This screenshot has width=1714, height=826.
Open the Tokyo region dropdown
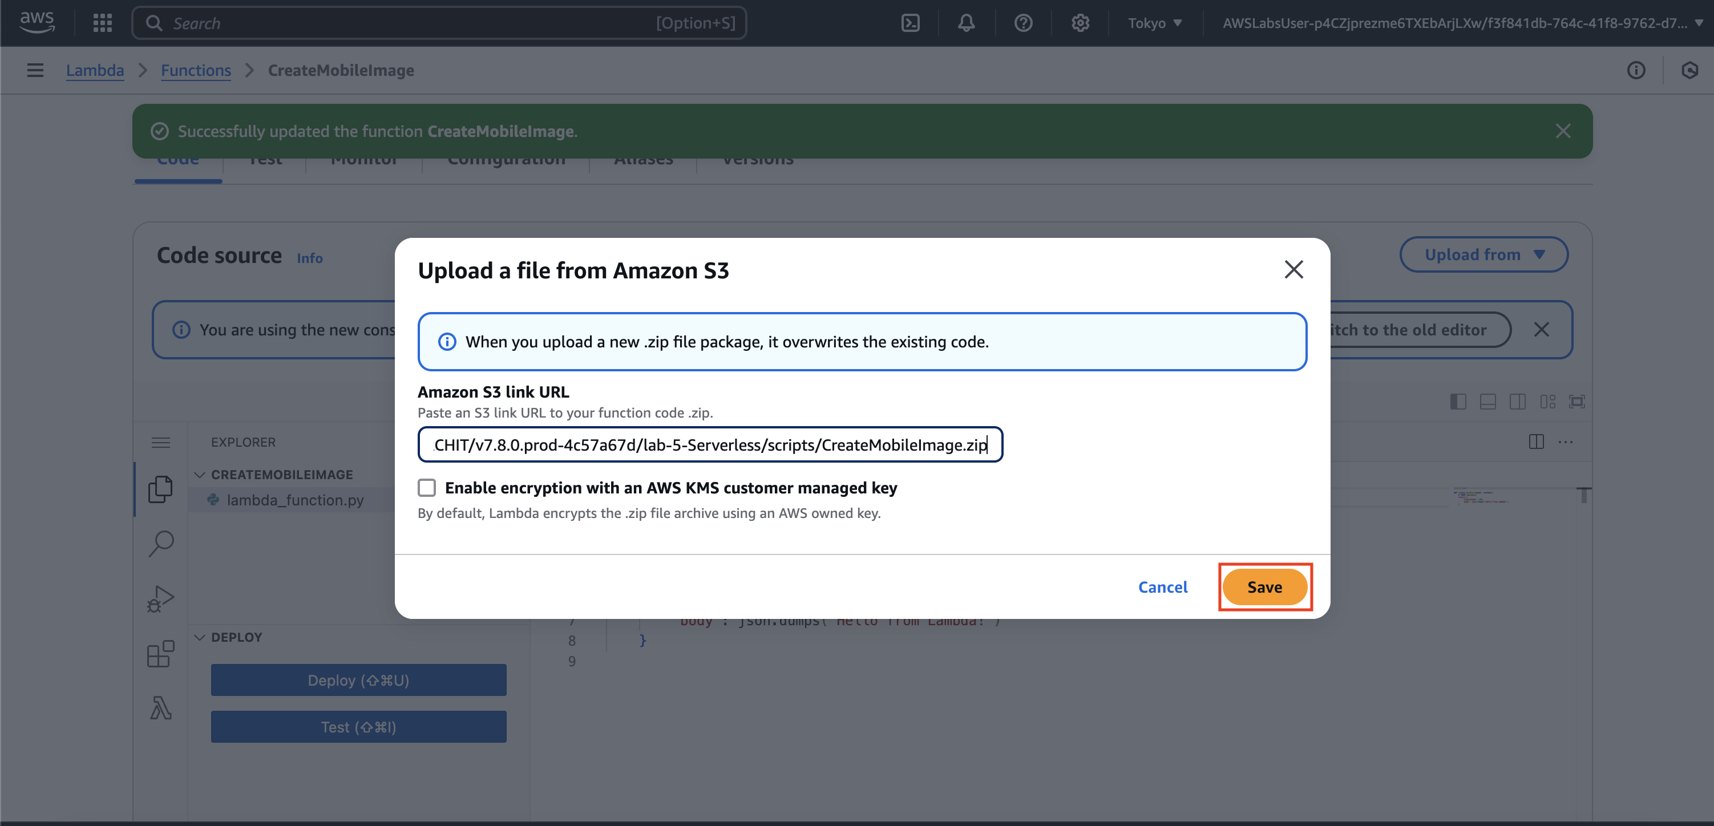point(1154,23)
